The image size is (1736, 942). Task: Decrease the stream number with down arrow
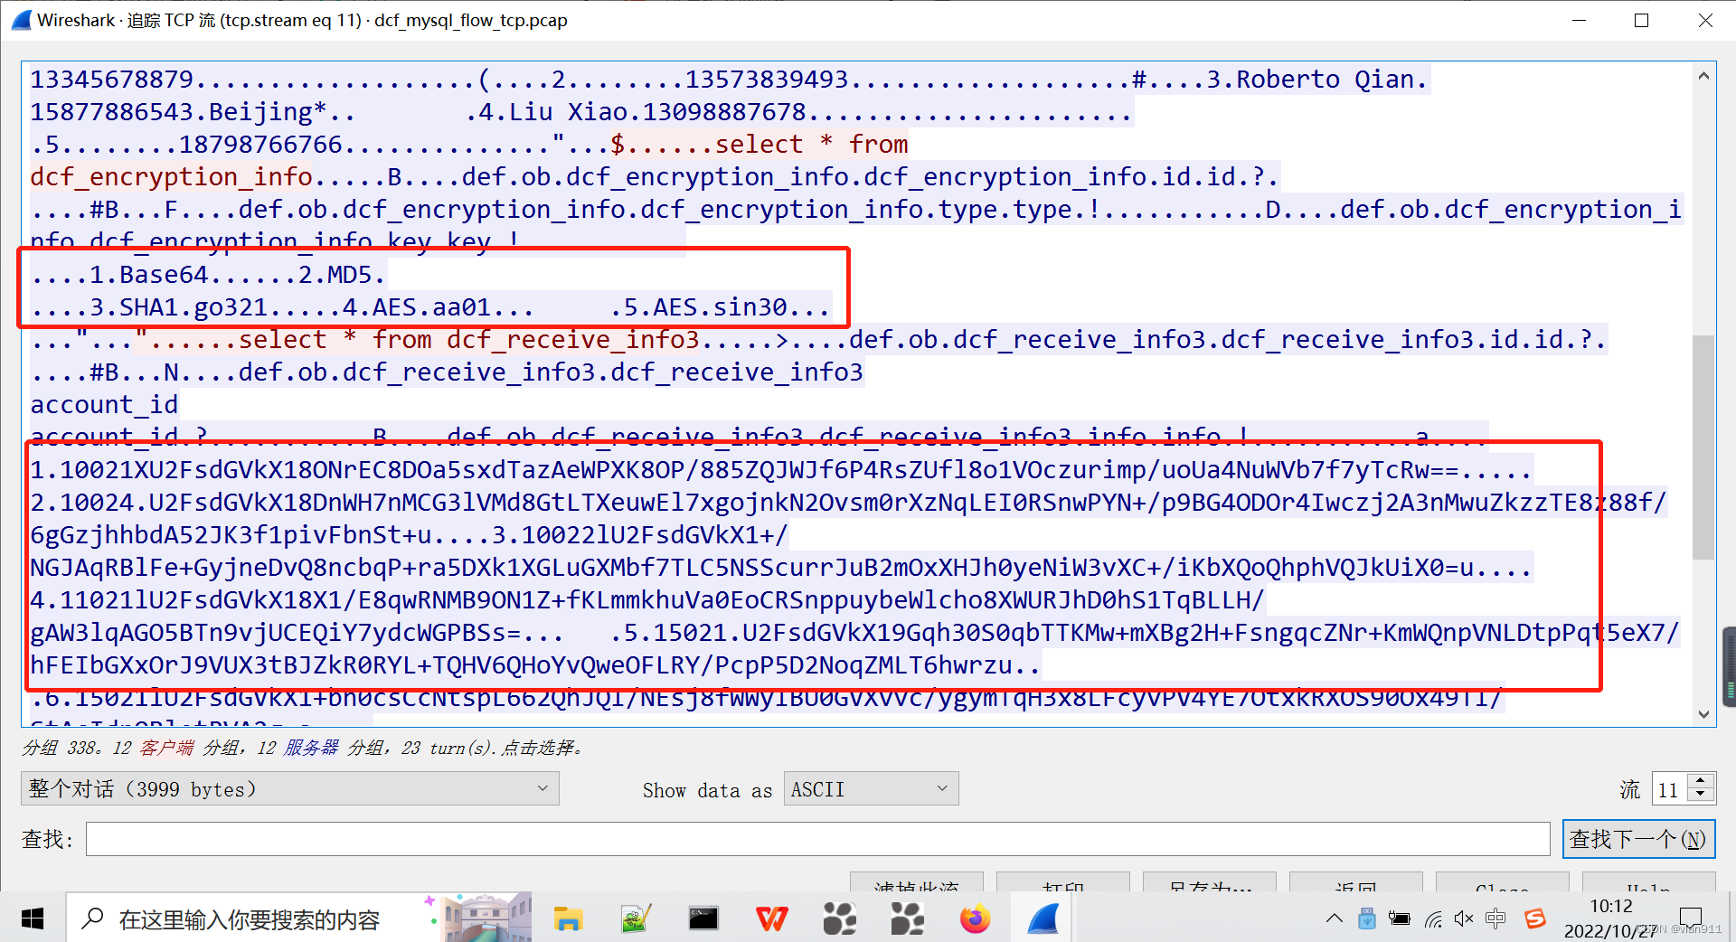click(1701, 796)
